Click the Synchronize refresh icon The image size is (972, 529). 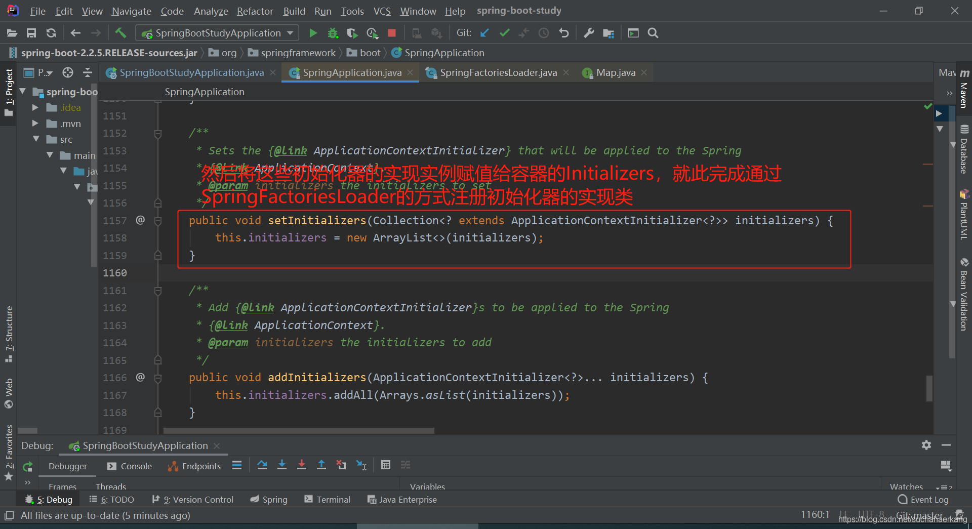[x=51, y=33]
